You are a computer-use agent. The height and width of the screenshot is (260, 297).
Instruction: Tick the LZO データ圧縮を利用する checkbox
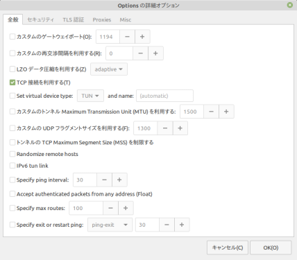[x=12, y=69]
